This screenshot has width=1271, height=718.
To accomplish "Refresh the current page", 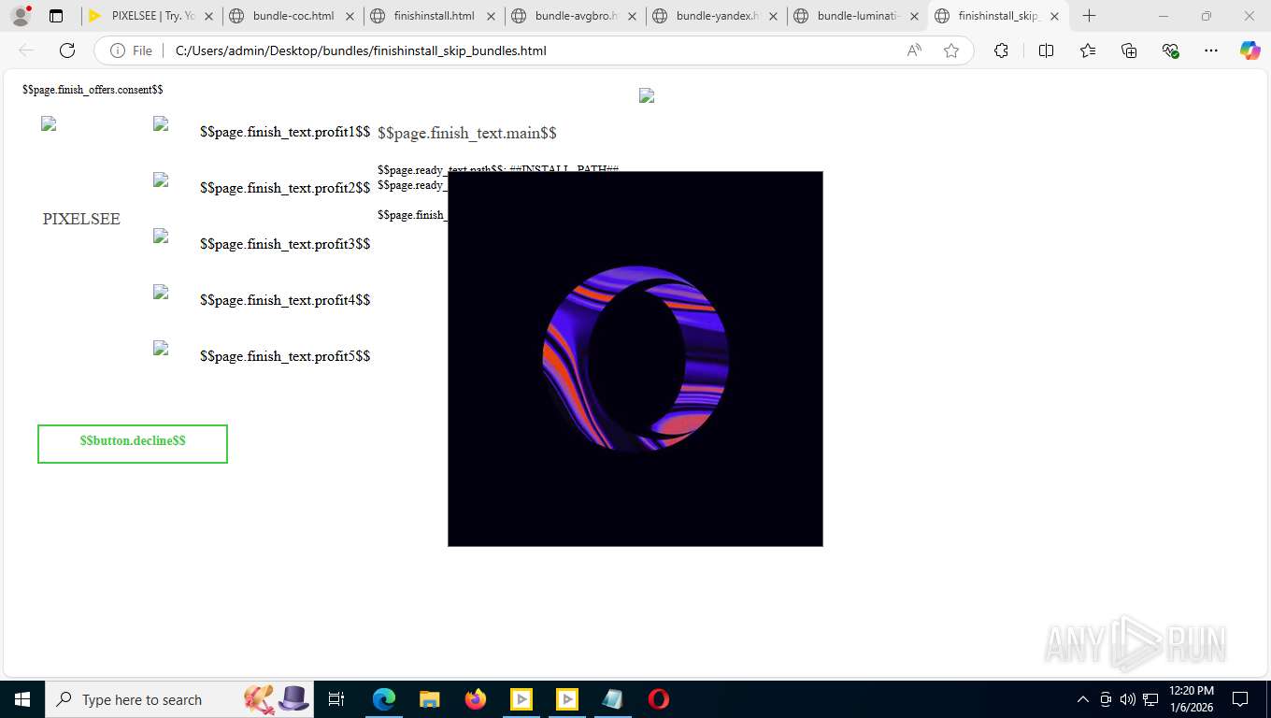I will point(67,50).
